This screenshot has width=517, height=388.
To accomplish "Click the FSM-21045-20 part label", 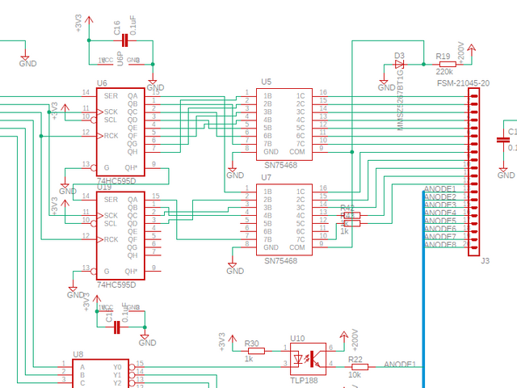I will tap(463, 83).
